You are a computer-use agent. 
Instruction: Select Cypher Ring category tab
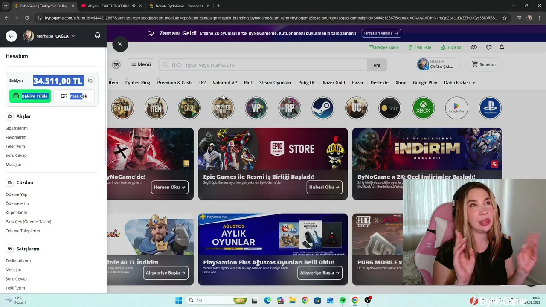[x=138, y=83]
